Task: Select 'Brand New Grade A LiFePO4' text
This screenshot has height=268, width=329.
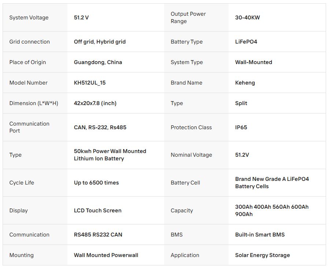Action: [x=272, y=179]
